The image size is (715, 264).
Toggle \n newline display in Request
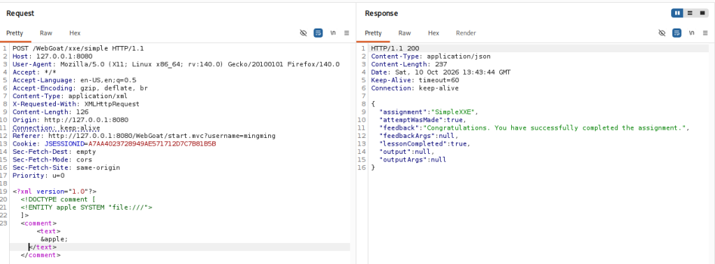333,33
